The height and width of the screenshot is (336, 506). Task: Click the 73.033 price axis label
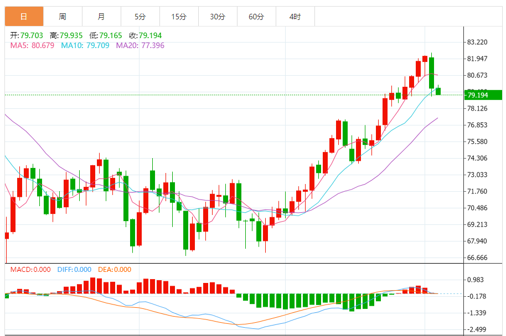coord(477,175)
